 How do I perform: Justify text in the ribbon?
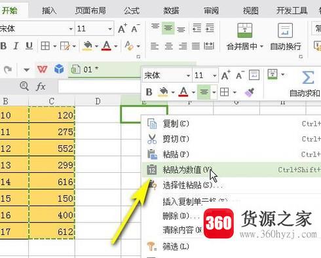(x=196, y=46)
